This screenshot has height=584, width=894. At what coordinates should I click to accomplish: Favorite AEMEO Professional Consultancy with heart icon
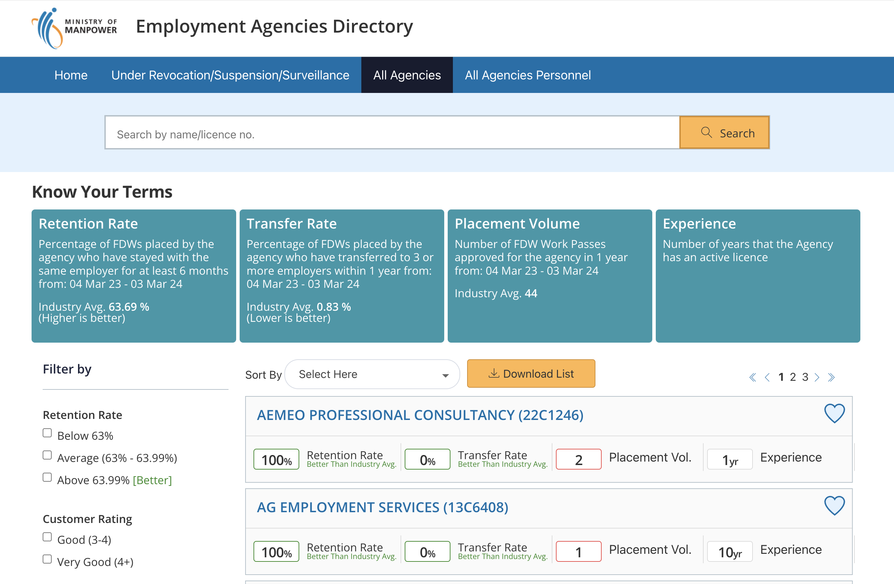pos(834,413)
